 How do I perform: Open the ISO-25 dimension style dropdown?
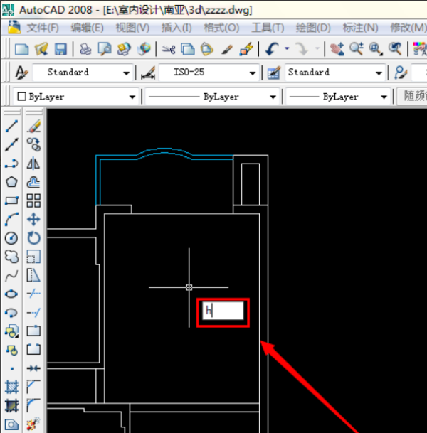tap(253, 73)
